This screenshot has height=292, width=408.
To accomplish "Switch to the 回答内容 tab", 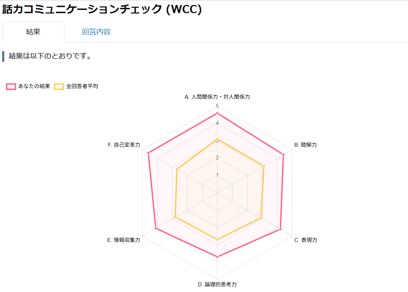I will pyautogui.click(x=96, y=32).
